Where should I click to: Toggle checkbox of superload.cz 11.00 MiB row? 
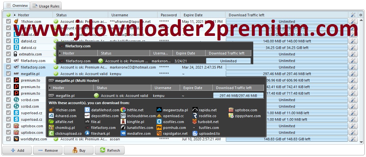[8, 113]
